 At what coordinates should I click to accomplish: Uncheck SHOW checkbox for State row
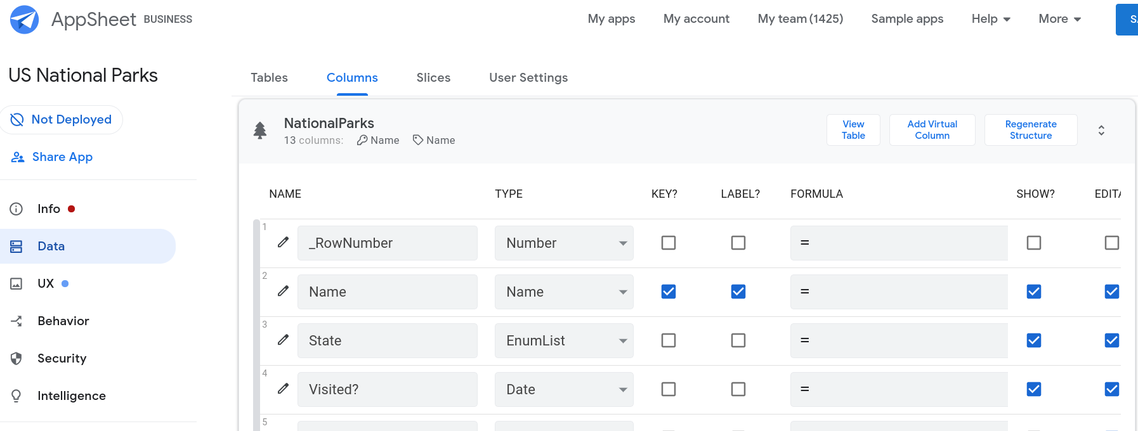[x=1034, y=340]
